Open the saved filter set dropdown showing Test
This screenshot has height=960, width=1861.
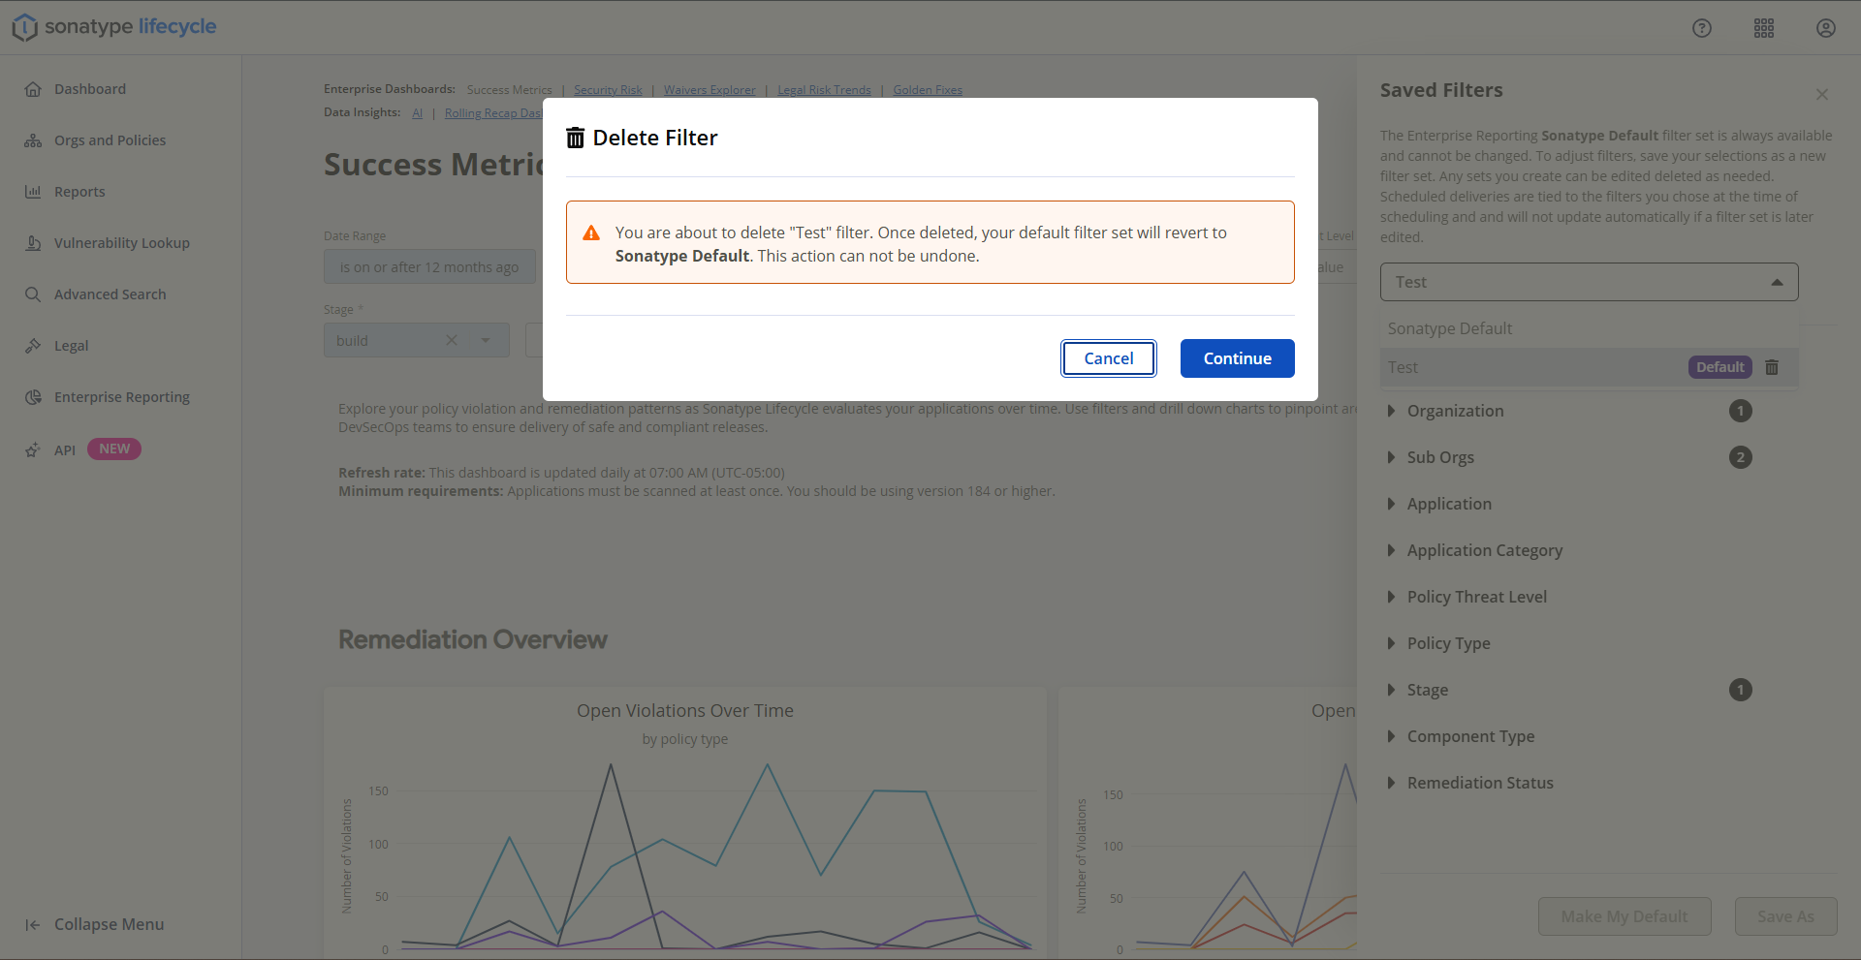(x=1590, y=282)
